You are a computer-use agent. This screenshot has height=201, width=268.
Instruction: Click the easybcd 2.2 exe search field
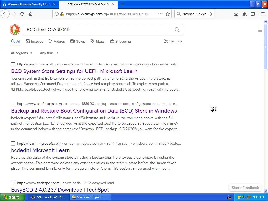point(194,14)
